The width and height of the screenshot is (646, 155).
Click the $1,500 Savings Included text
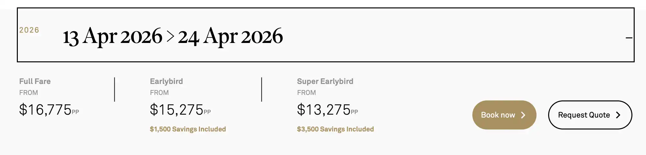click(188, 129)
